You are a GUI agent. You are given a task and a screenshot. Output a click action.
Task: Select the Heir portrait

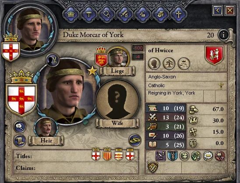[x=46, y=128]
